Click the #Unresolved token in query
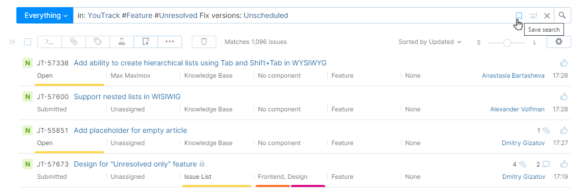 coord(175,16)
